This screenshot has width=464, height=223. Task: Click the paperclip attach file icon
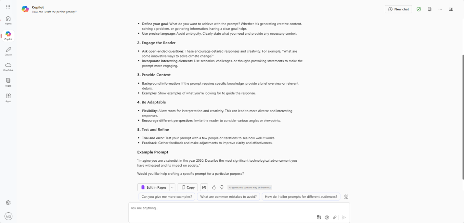[335, 217]
